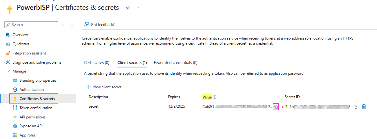Image resolution: width=377 pixels, height=139 pixels.
Task: Click the Authentication icon
Action: (15, 90)
